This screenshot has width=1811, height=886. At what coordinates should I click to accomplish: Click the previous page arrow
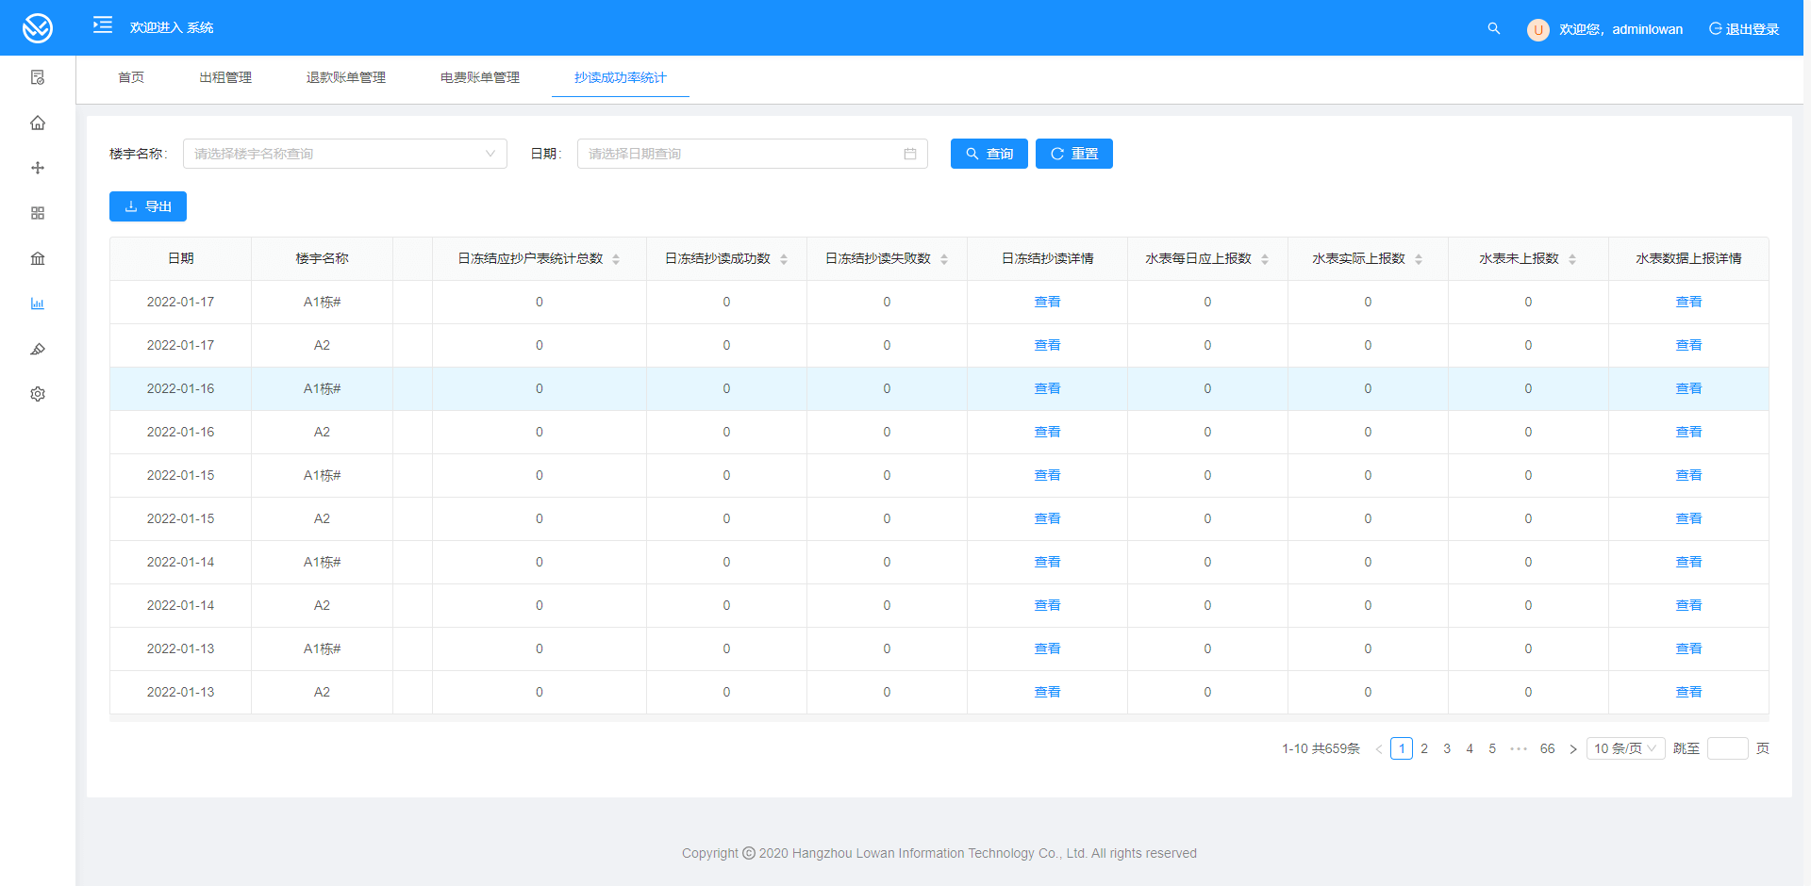(1379, 748)
